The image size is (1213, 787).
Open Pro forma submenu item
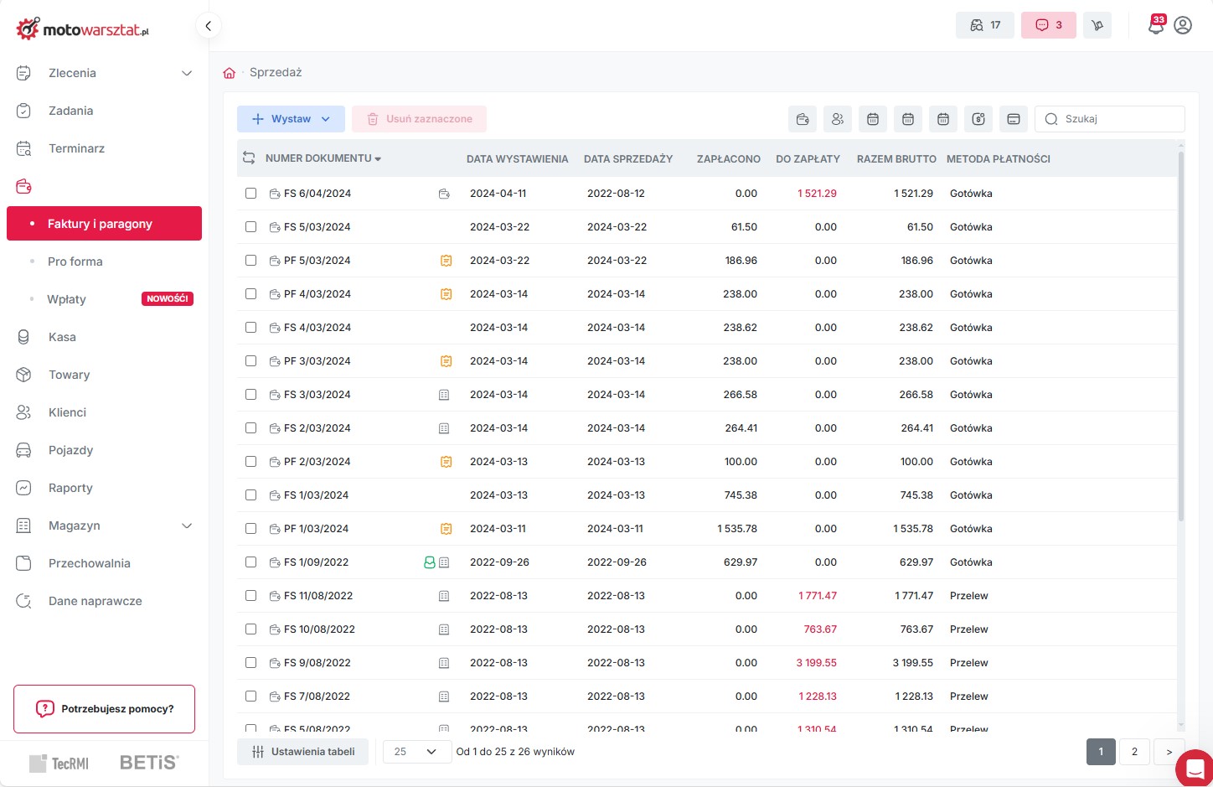coord(75,261)
